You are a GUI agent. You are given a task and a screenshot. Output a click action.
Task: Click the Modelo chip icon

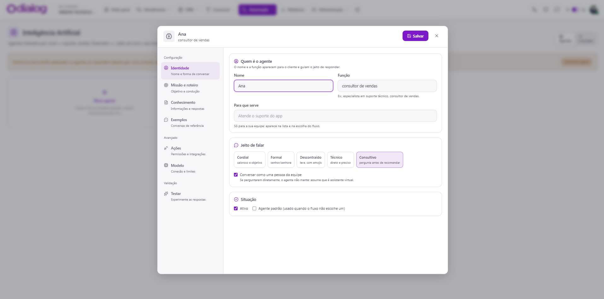pos(166,165)
